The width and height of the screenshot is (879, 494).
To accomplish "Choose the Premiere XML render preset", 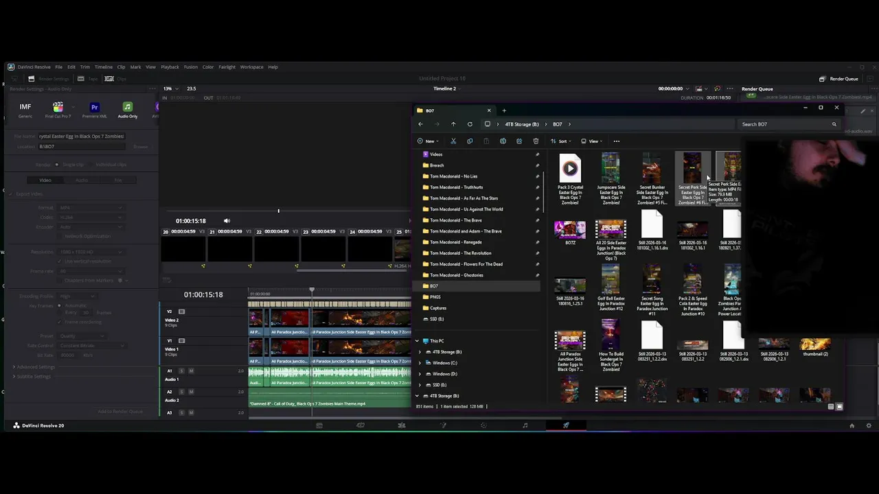I will (x=95, y=109).
